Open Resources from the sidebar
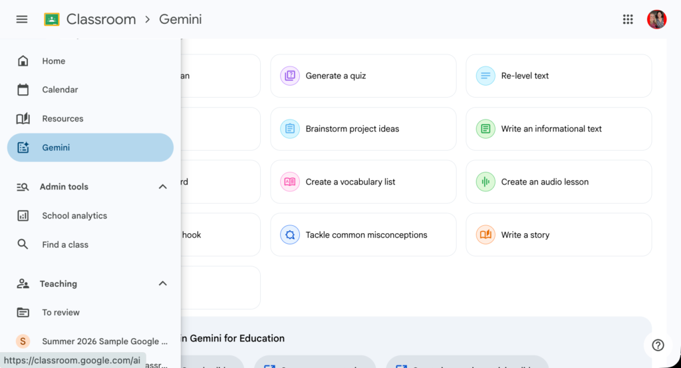681x368 pixels. pos(90,118)
